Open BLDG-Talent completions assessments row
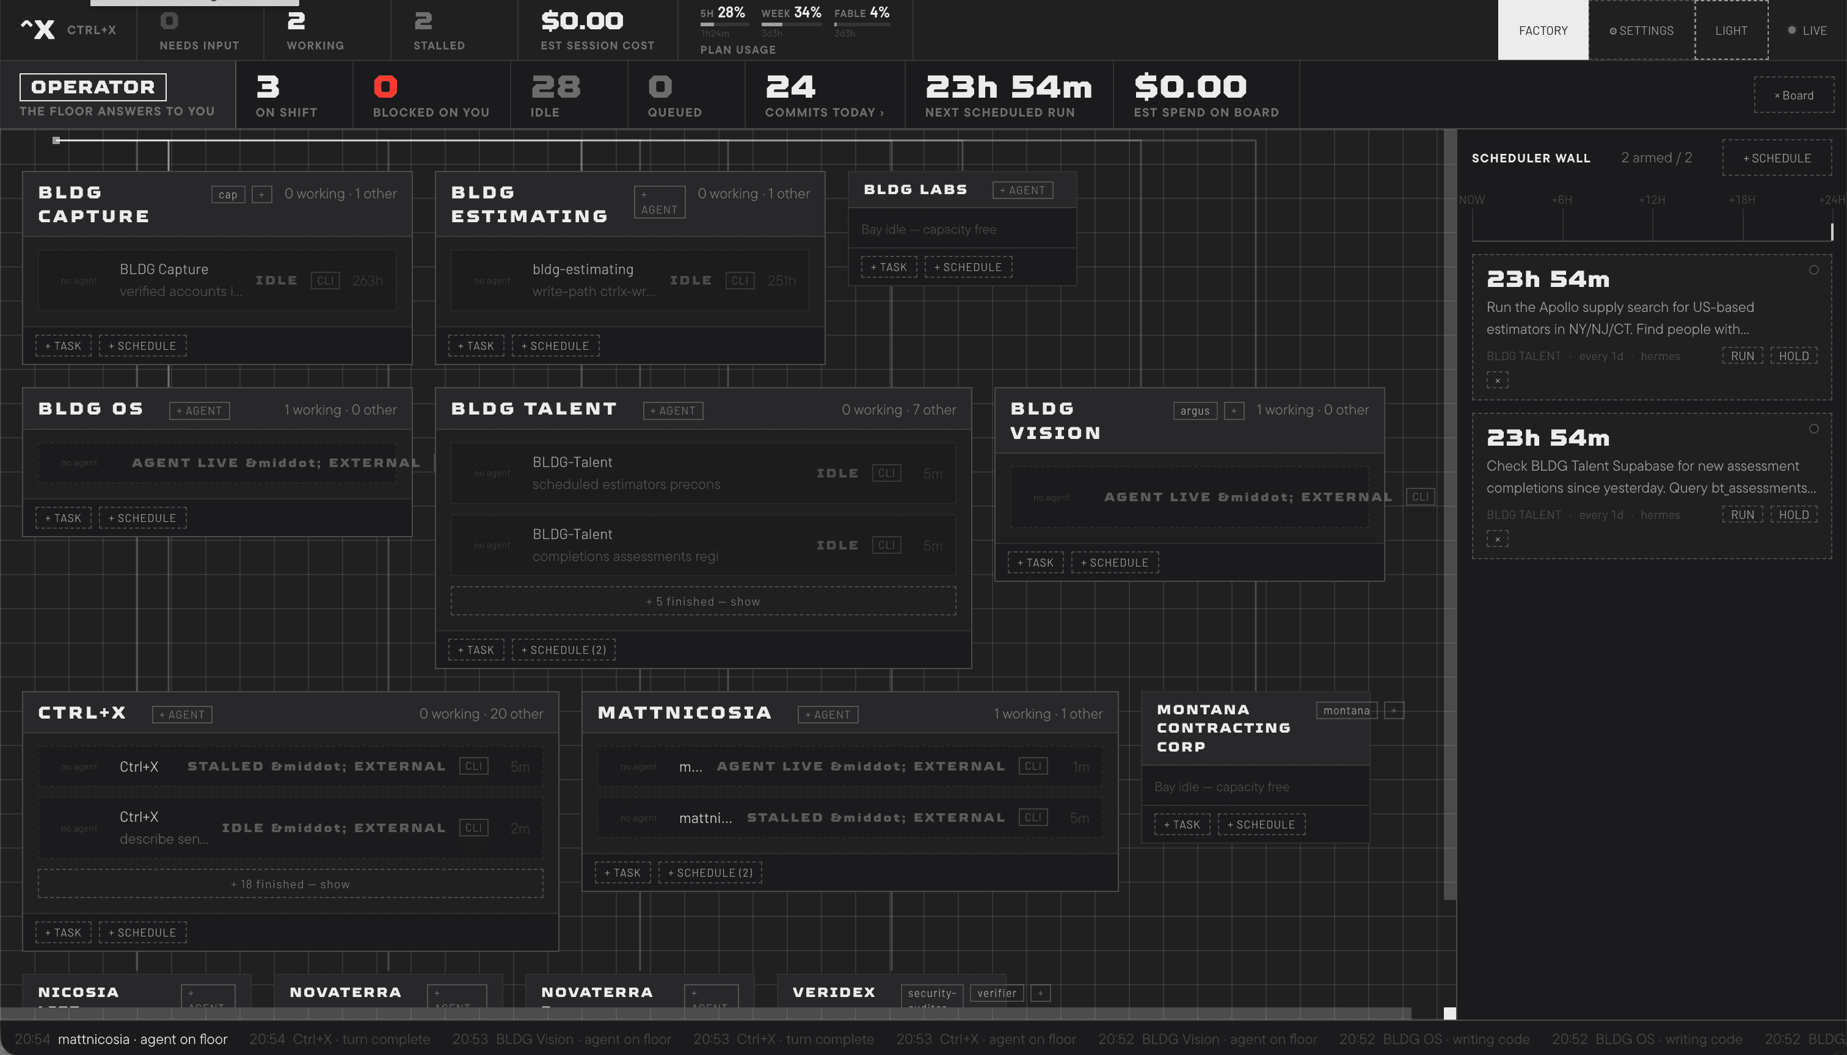Screen dimensions: 1847x1055 tap(703, 546)
